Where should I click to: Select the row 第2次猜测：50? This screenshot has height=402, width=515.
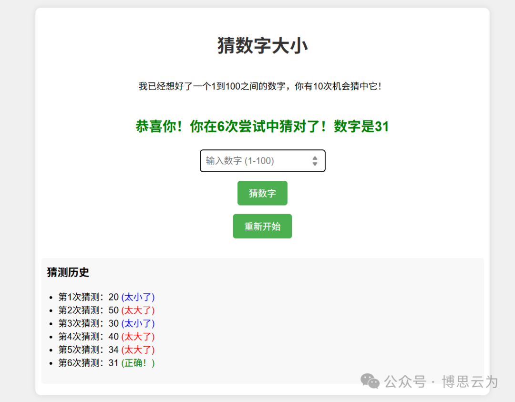106,310
